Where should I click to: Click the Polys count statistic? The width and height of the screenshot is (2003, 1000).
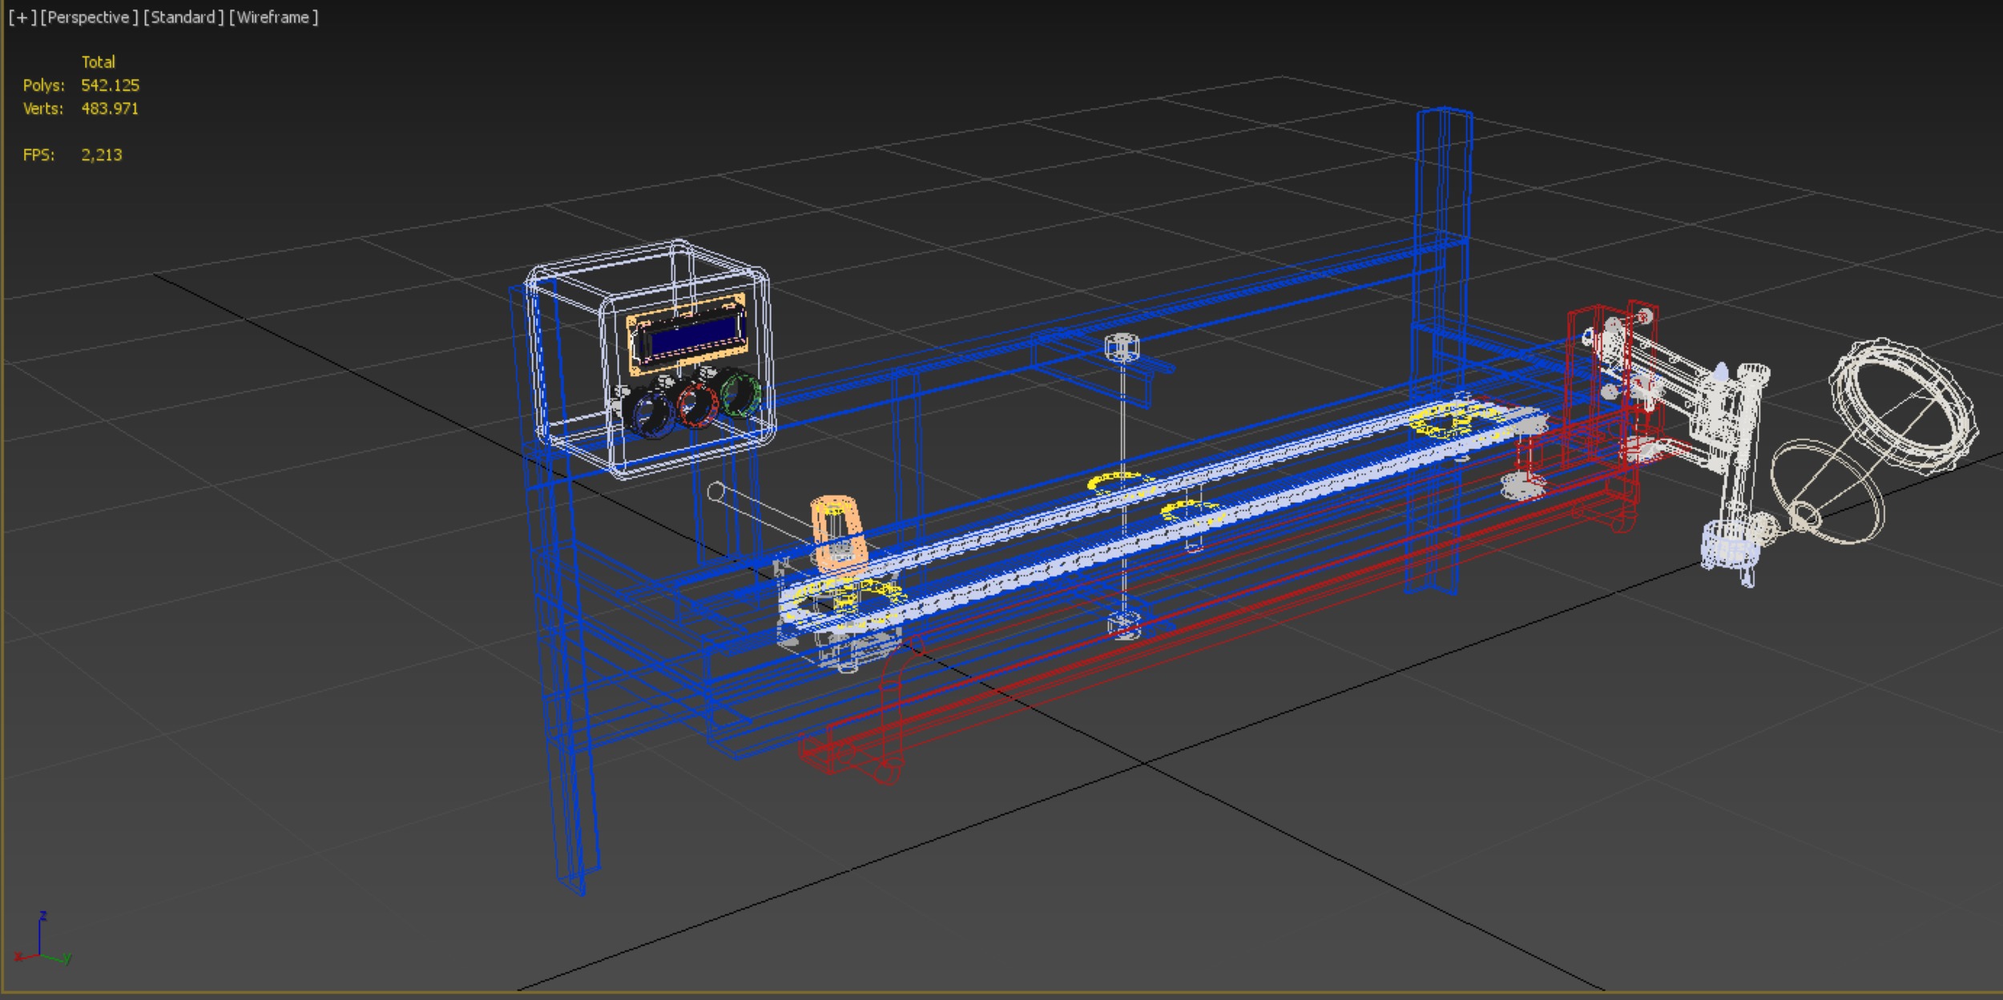[x=110, y=86]
